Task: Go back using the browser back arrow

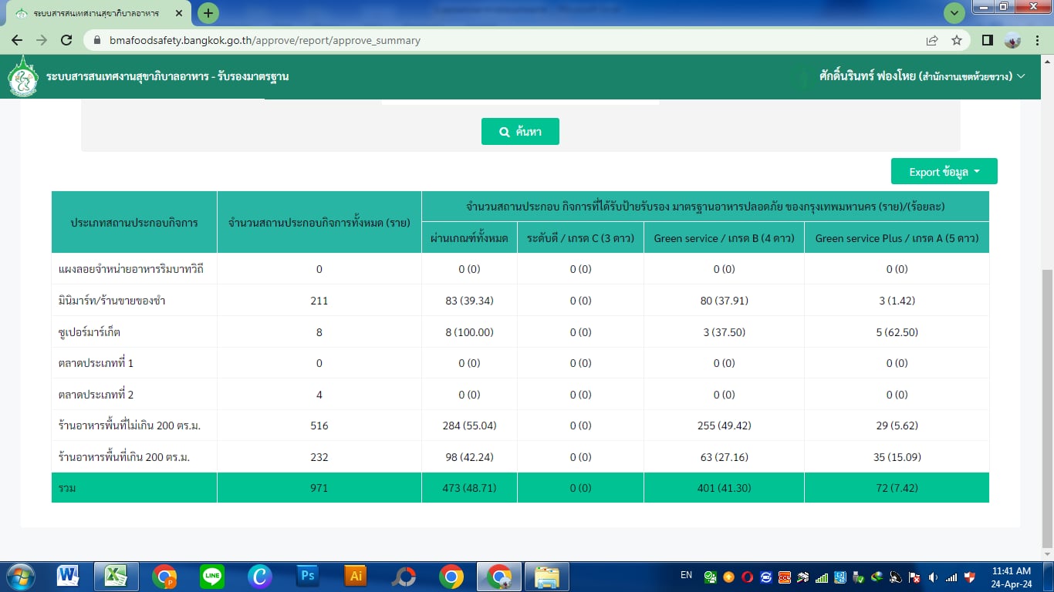Action: (x=17, y=40)
